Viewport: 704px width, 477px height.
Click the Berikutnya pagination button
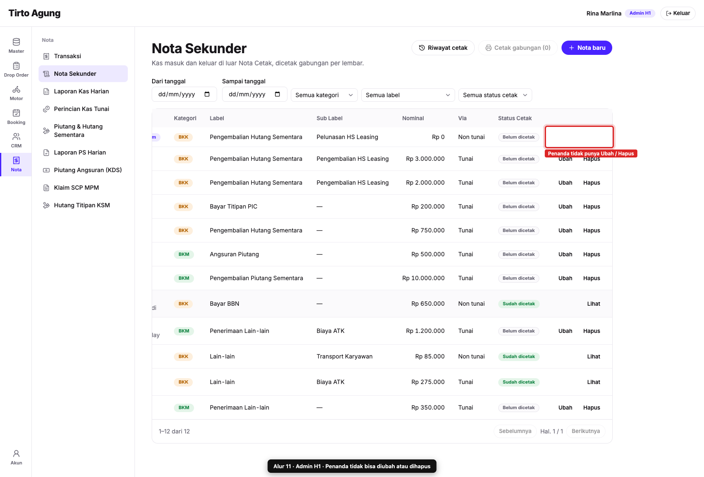586,431
